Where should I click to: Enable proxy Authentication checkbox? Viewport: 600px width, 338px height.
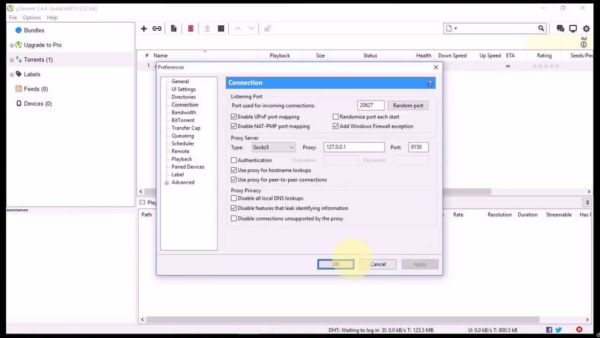[x=234, y=160]
